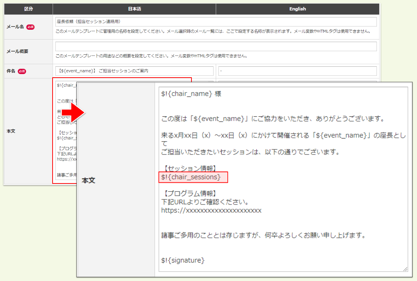Screen dimensions: 417x281
Task: Click the 必須 badge beside メール名
Action: click(30, 27)
